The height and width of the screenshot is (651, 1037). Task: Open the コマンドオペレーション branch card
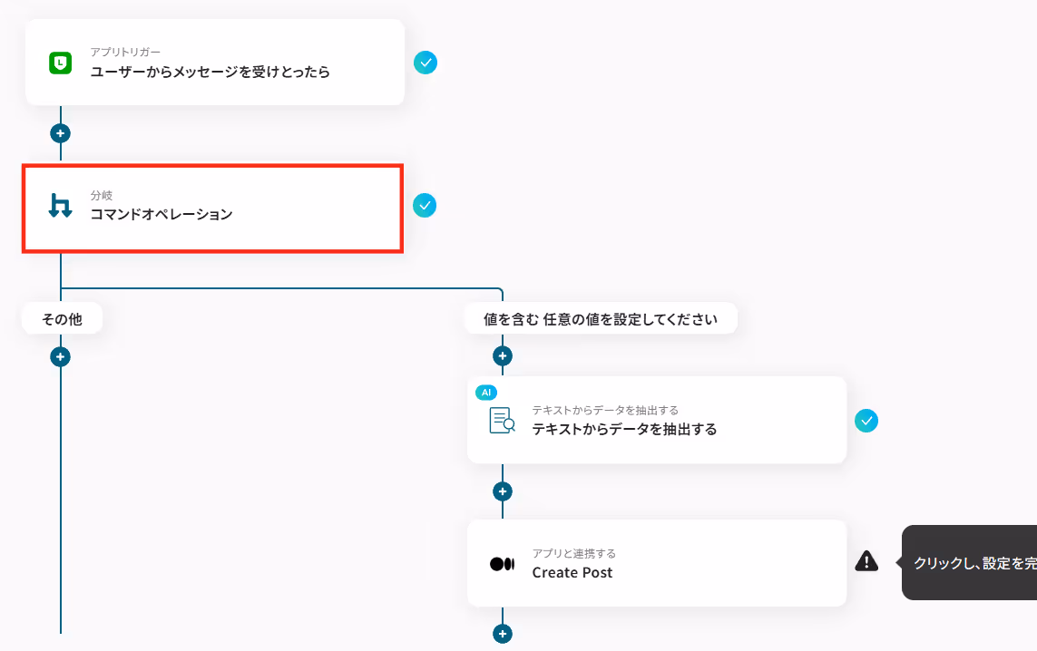(213, 209)
